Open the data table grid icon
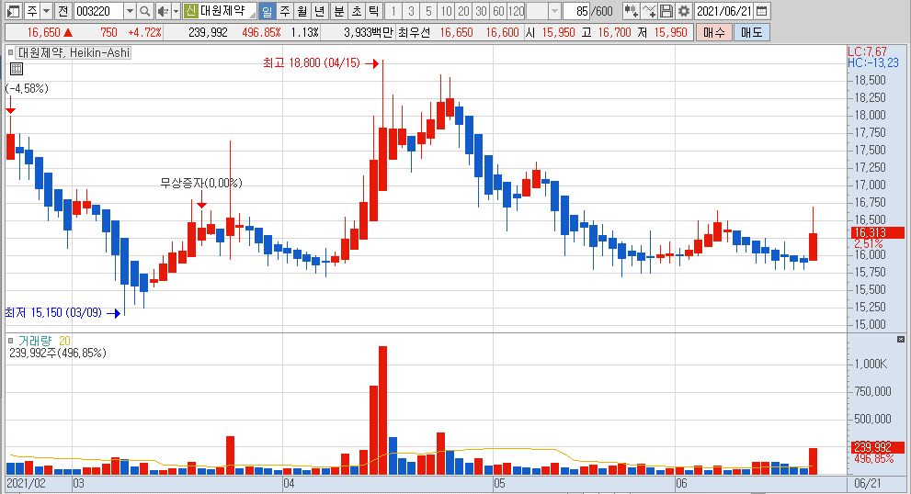Viewport: 911px width, 494px height. pyautogui.click(x=17, y=69)
